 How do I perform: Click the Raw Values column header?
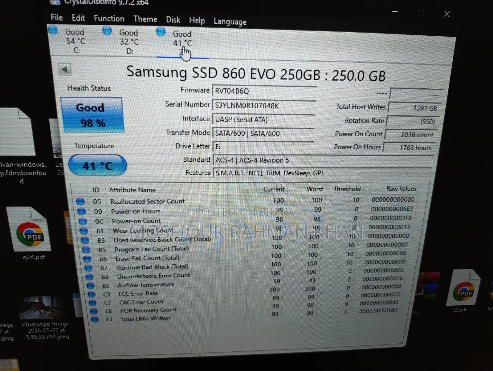click(401, 188)
